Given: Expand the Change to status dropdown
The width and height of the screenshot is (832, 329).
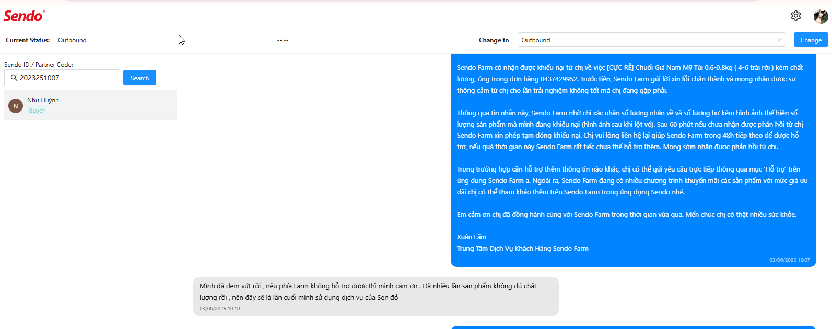Looking at the screenshot, I should tap(652, 40).
